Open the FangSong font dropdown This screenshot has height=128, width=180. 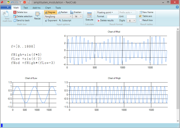click(58, 16)
